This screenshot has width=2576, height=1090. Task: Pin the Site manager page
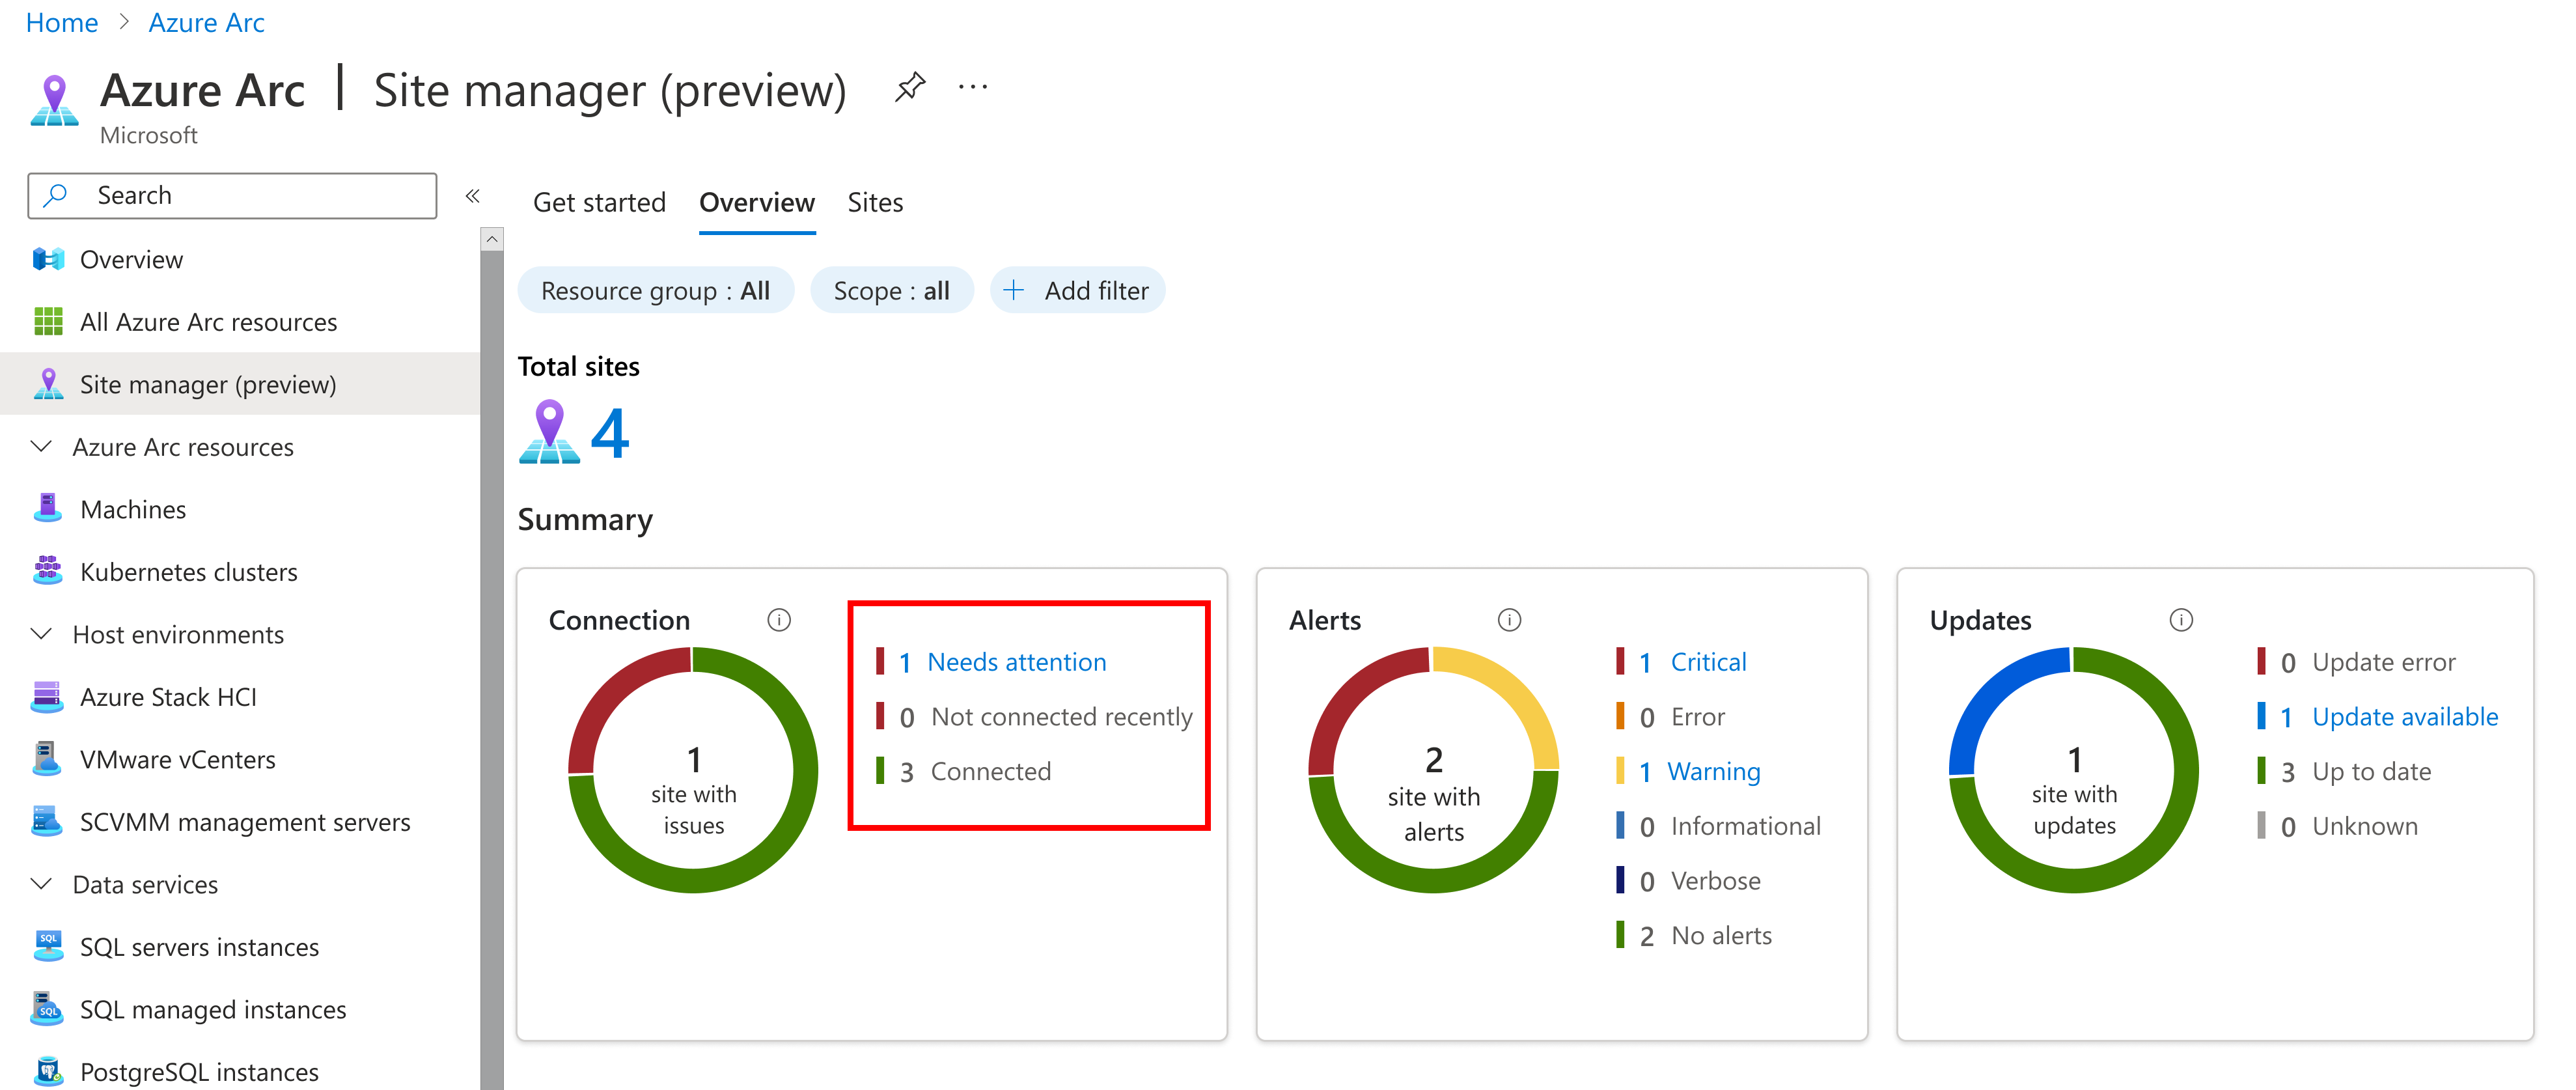coord(910,88)
